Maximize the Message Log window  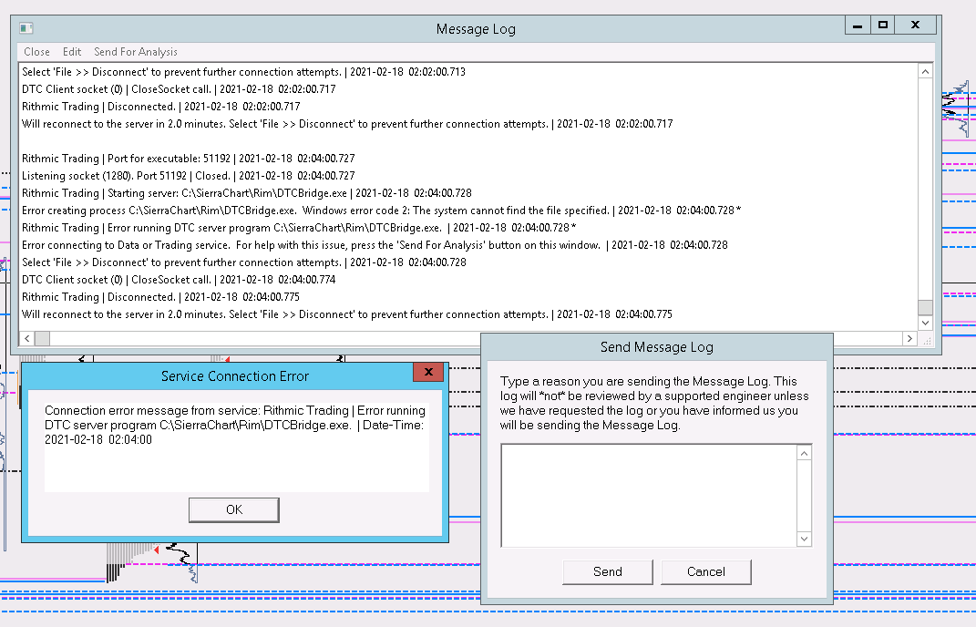point(883,25)
